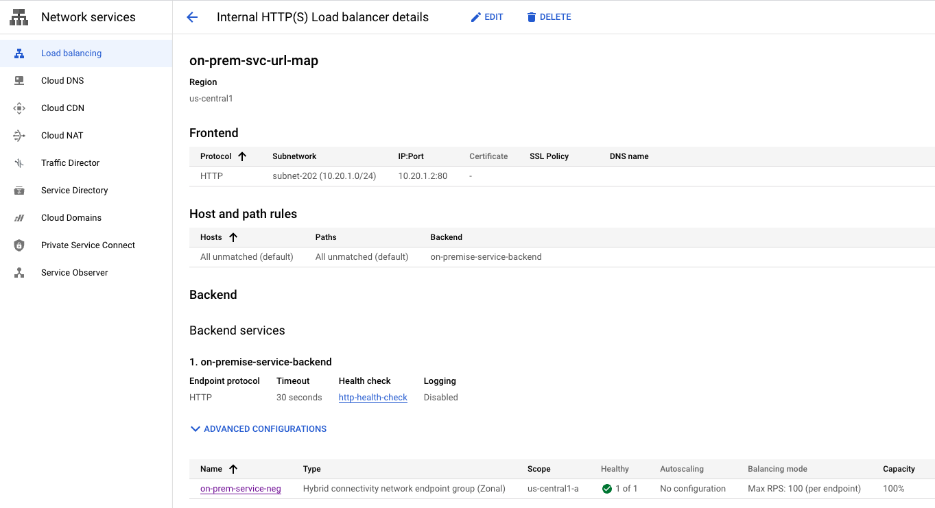The image size is (935, 508).
Task: Click the Network services logo icon
Action: (19, 16)
